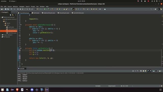Click Remove All Terminated Launches console icon
Screen dimensions: 163x92
[x=138, y=71]
